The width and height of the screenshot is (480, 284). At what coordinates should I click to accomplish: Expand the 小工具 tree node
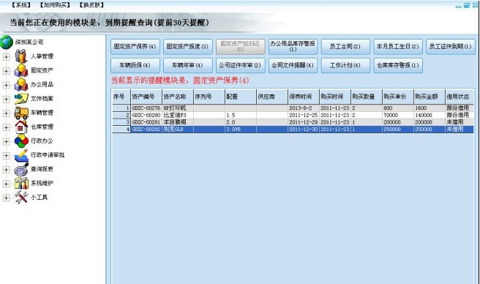6,198
